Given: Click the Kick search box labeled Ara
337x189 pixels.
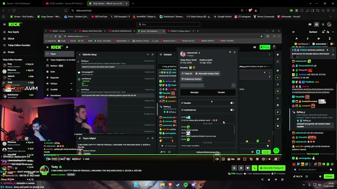Looking at the screenshot, I should click(x=168, y=24).
